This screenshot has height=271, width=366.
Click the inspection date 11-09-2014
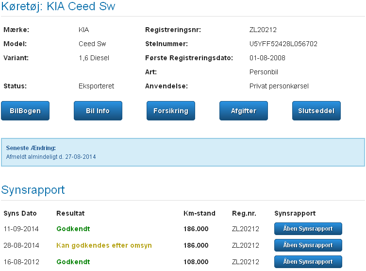[21, 229]
